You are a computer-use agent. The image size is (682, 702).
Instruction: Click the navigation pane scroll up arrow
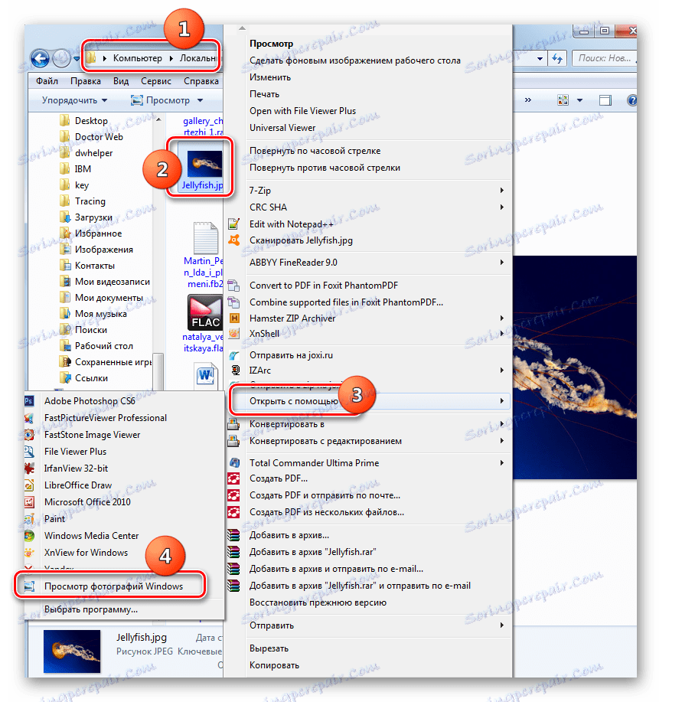click(x=158, y=119)
